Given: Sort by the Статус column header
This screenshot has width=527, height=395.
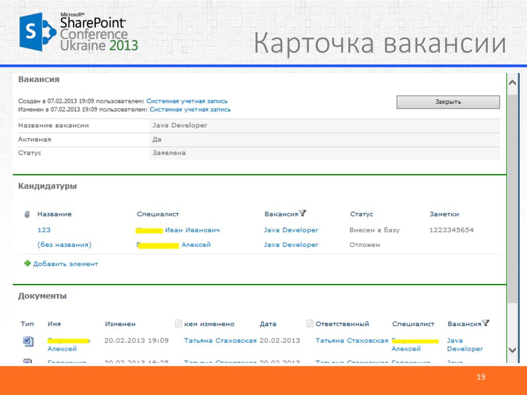Looking at the screenshot, I should [361, 214].
